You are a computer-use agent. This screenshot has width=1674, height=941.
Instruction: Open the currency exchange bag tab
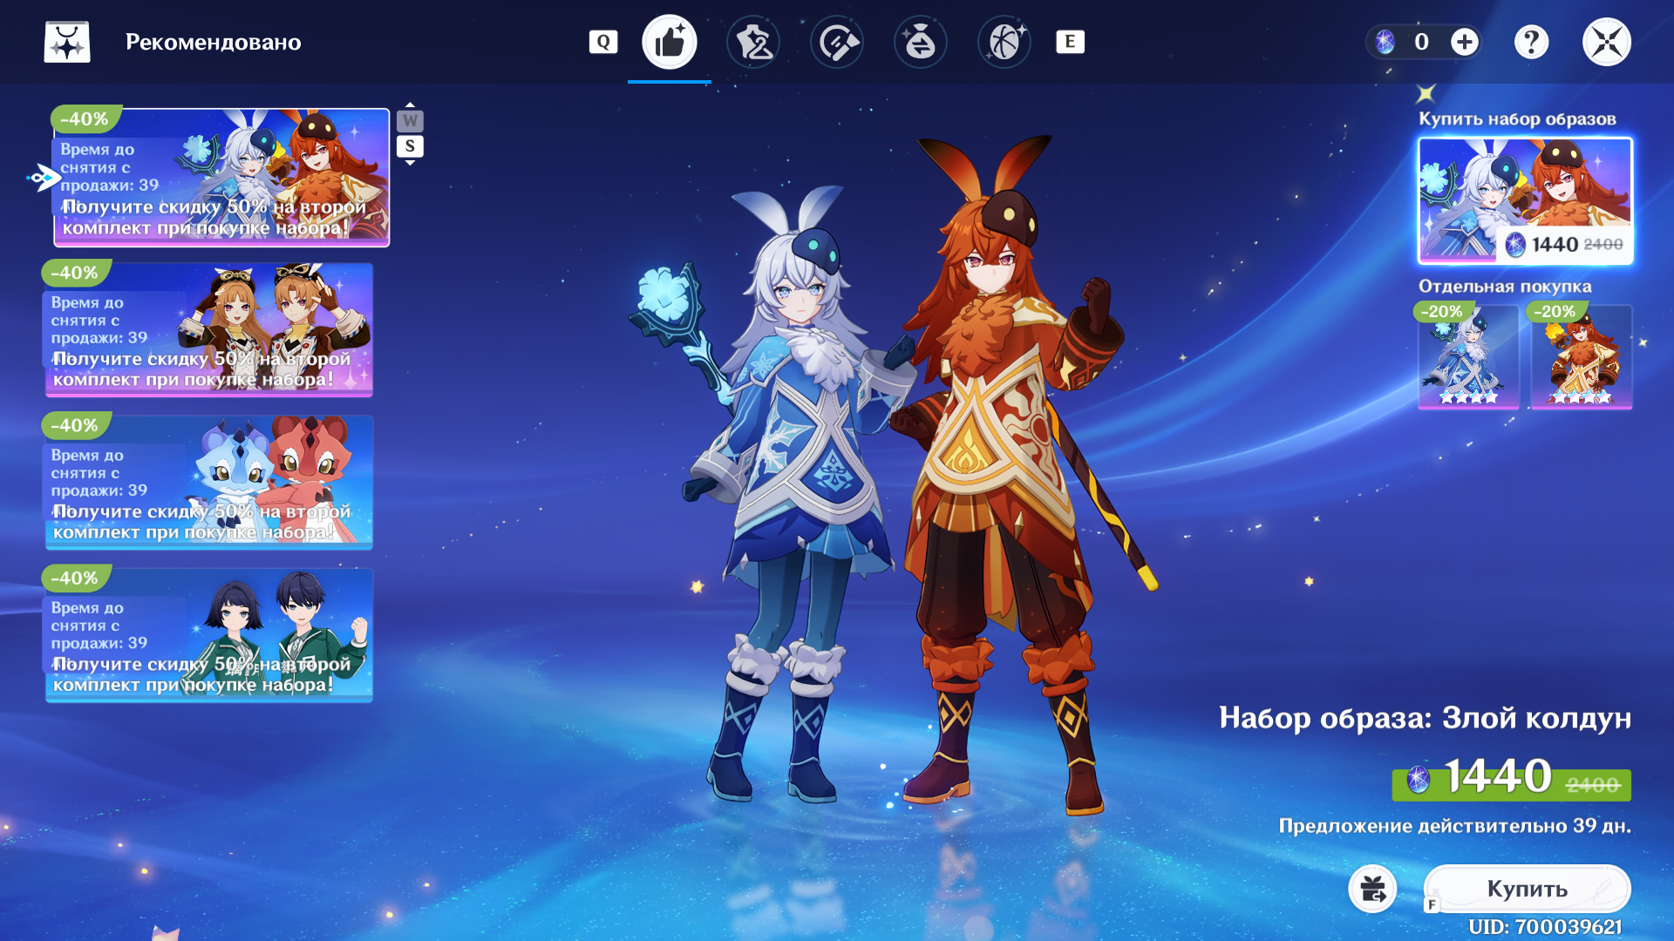point(921,42)
